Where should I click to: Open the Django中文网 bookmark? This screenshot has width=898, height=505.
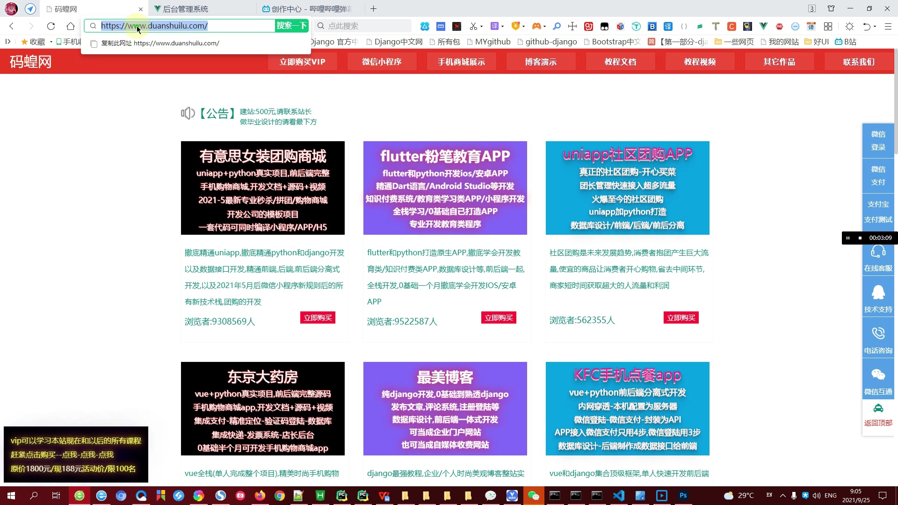point(394,42)
